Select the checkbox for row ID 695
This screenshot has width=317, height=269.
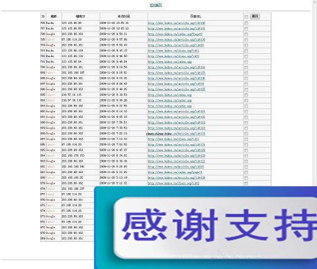tap(246, 95)
